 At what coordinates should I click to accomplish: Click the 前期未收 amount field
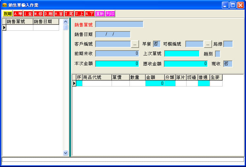117,53
